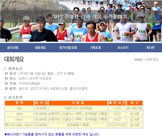Open the 게시판 menu
The image size is (162, 139).
tap(150, 48)
